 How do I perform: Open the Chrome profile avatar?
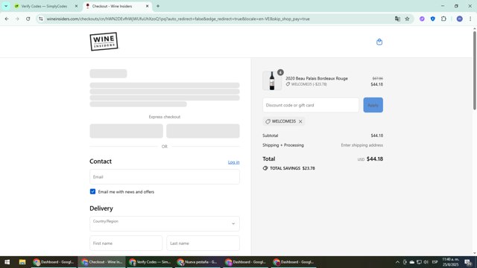tap(459, 19)
